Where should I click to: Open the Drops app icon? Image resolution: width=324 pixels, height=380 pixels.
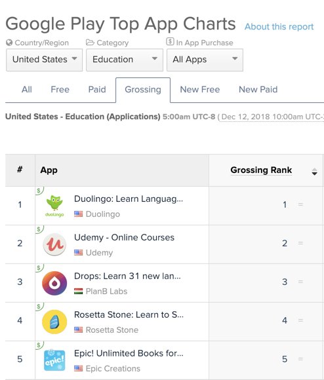(x=54, y=283)
